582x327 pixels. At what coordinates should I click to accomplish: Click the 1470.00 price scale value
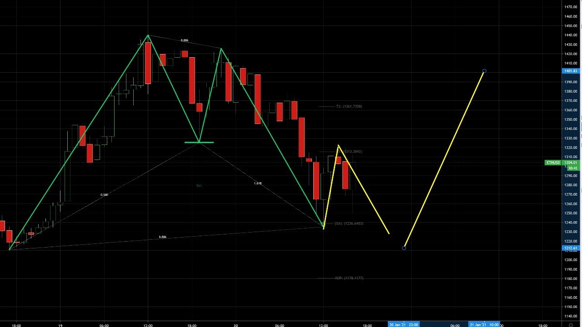[571, 7]
